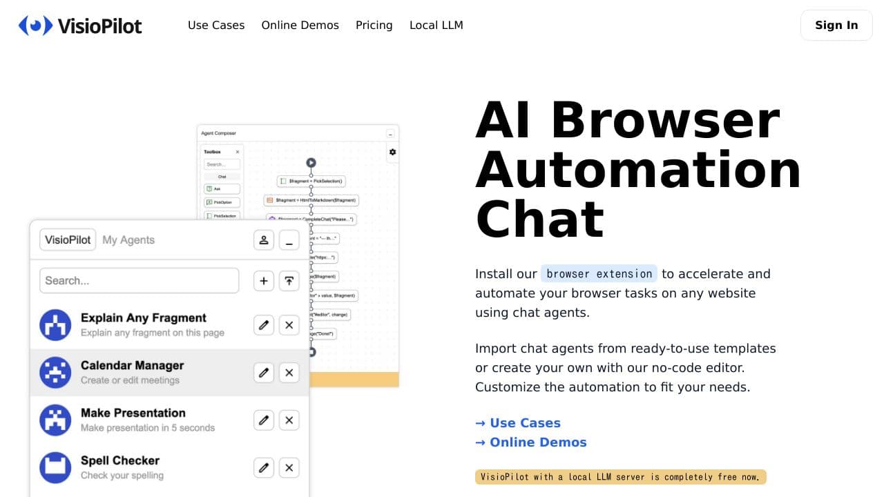Click the agents Search field
The width and height of the screenshot is (884, 497).
[x=140, y=281]
